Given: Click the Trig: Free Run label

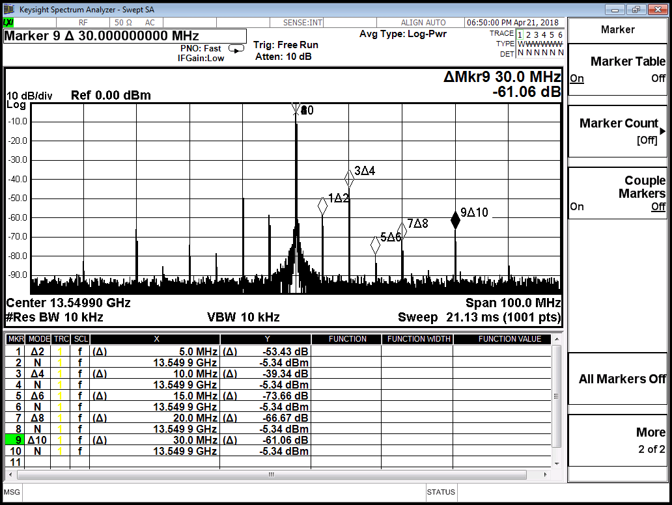Looking at the screenshot, I should pos(285,44).
